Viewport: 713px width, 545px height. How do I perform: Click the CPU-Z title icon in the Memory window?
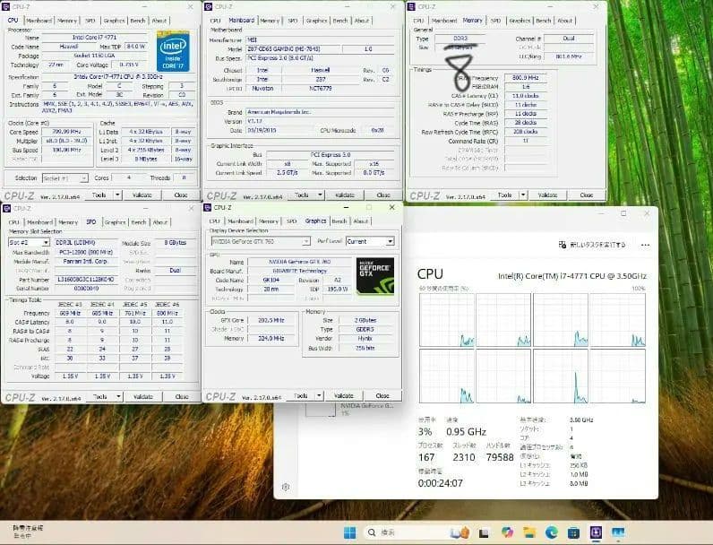(411, 7)
